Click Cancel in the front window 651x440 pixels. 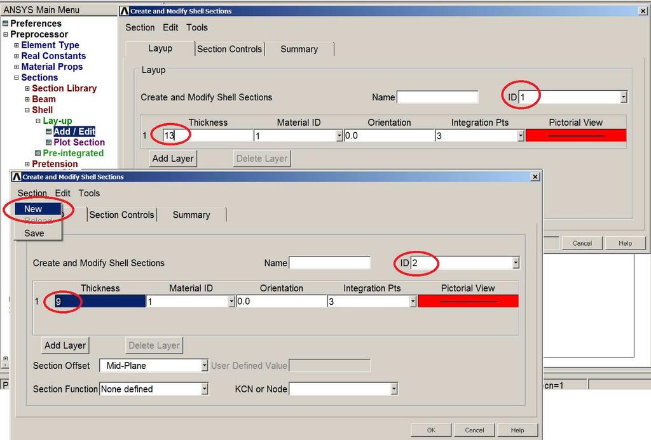point(474,430)
